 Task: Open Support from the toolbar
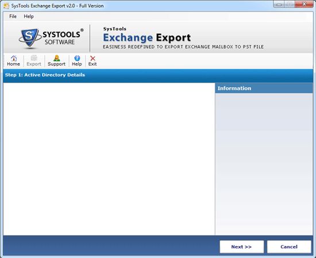pyautogui.click(x=57, y=61)
